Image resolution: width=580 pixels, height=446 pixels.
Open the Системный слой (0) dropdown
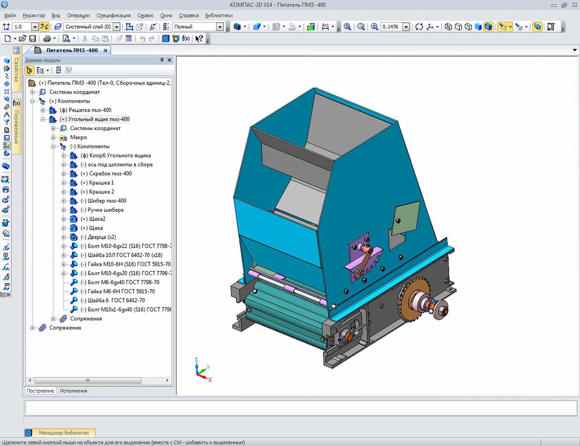[117, 27]
